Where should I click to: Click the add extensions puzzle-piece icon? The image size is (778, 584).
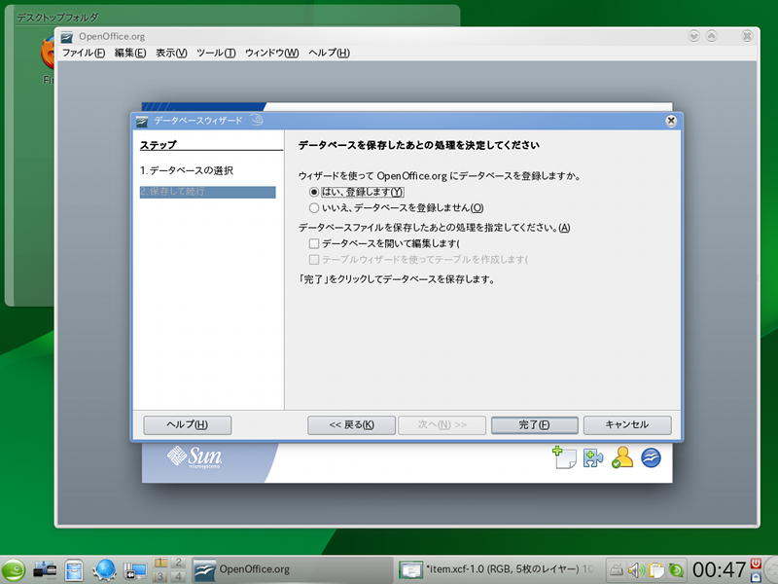coord(593,457)
